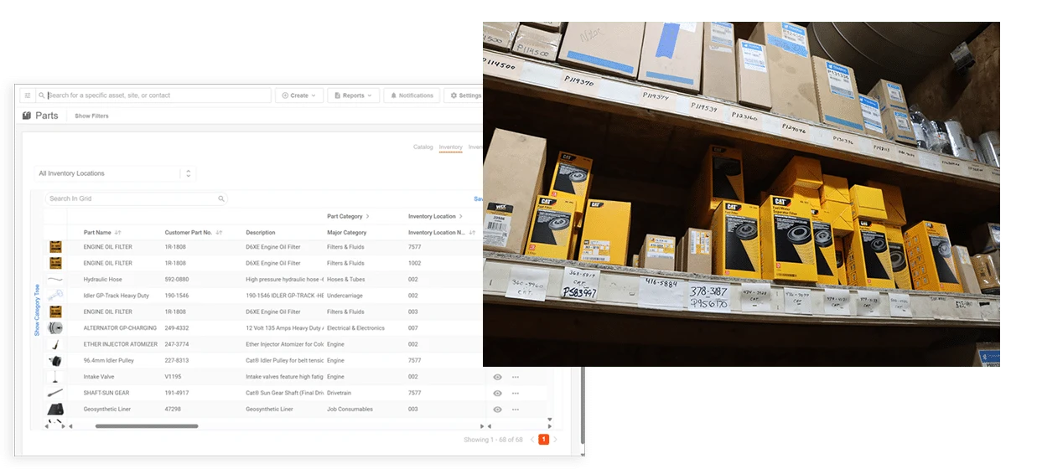Open Settings gear button
Screen dimensions: 1037x469
click(x=464, y=95)
